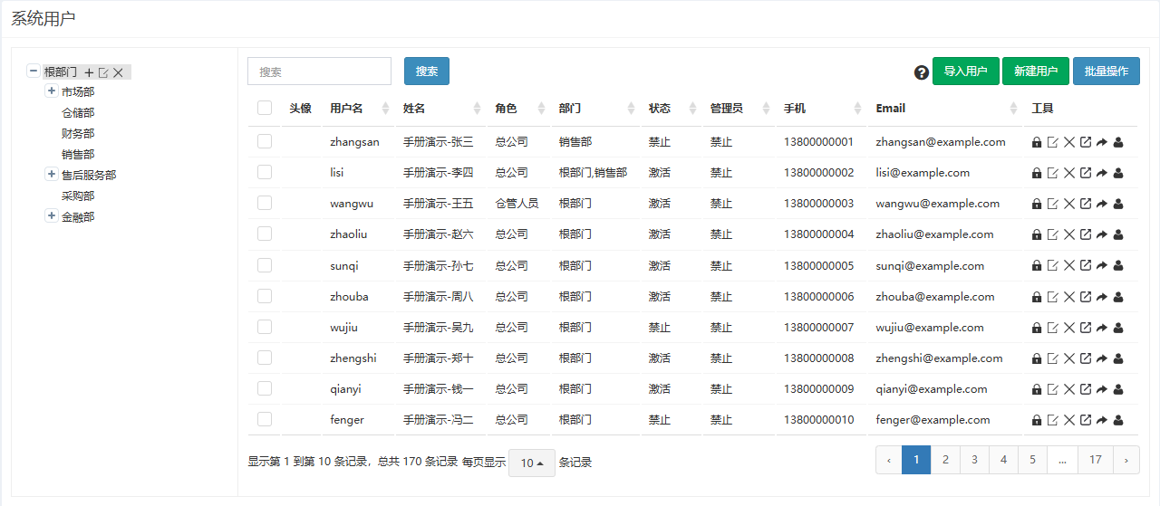Viewport: 1160px width, 506px height.
Task: Sort table by 用户名 column arrows
Action: 385,109
